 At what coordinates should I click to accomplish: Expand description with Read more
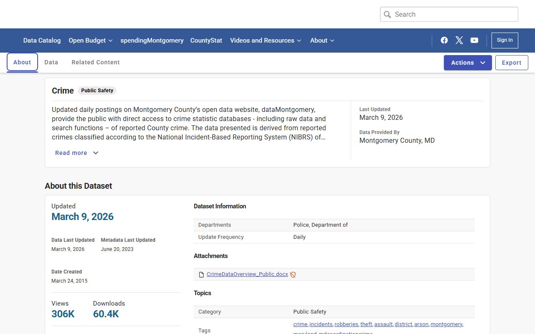pos(77,153)
